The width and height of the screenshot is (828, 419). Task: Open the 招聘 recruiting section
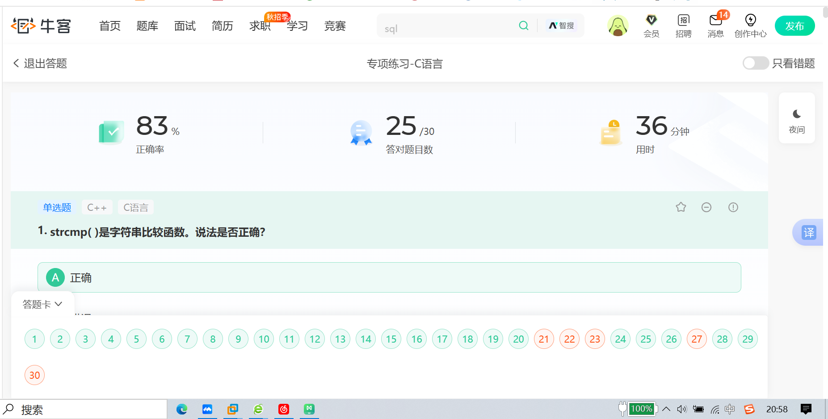[683, 25]
